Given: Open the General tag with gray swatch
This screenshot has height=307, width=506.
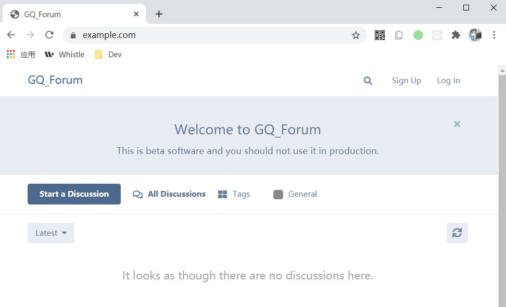Looking at the screenshot, I should (x=295, y=194).
